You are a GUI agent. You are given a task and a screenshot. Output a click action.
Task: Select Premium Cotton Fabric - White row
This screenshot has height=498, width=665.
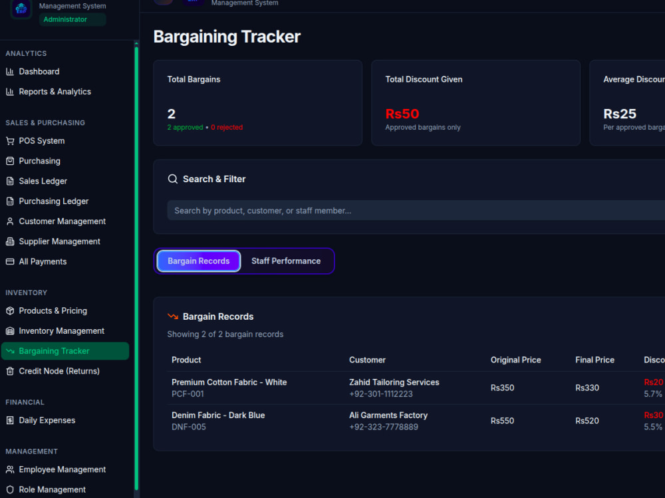click(x=416, y=388)
